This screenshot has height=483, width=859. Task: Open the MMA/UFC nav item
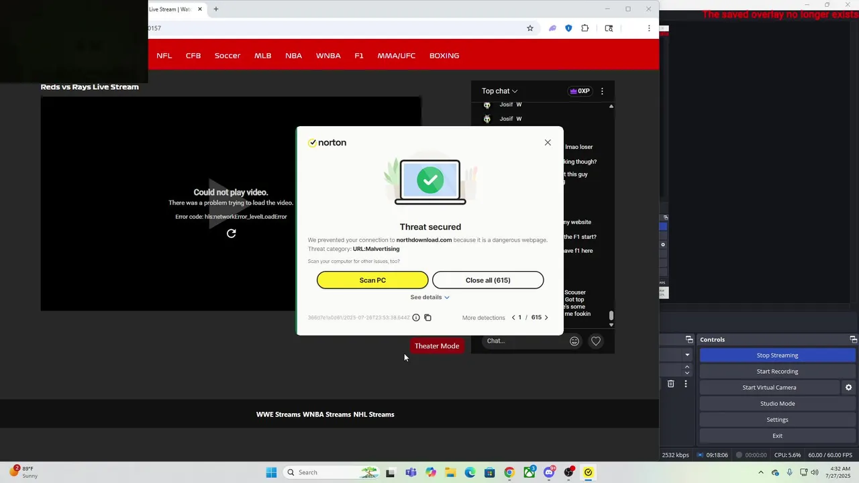click(396, 56)
